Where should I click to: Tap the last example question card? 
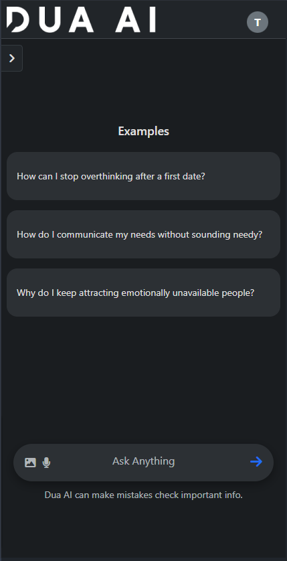143,293
